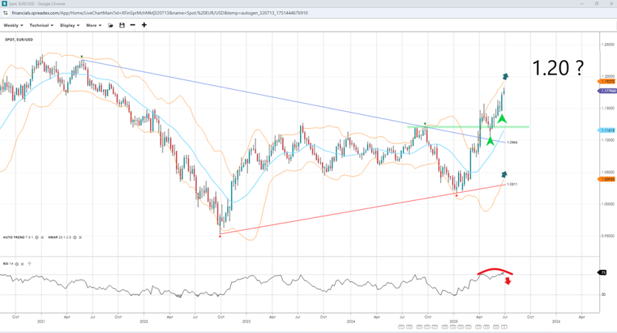617x333 pixels.
Task: Open the More menu
Action: point(94,25)
